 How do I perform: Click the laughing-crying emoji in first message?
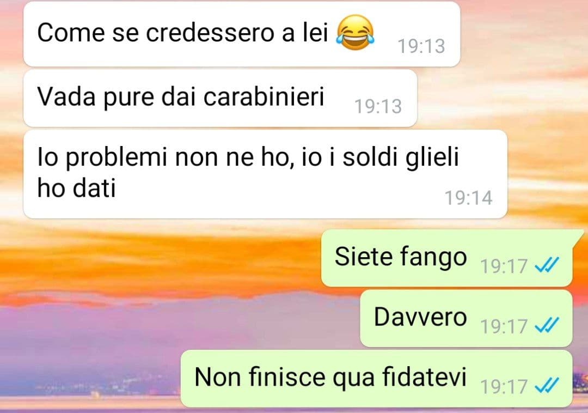[x=355, y=32]
